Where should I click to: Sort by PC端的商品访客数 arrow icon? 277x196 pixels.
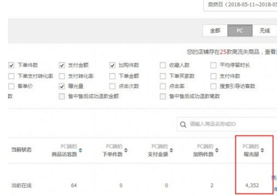click(80, 150)
